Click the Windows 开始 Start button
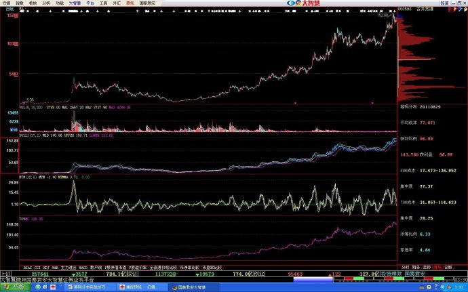This screenshot has height=292, width=468. click(12, 287)
